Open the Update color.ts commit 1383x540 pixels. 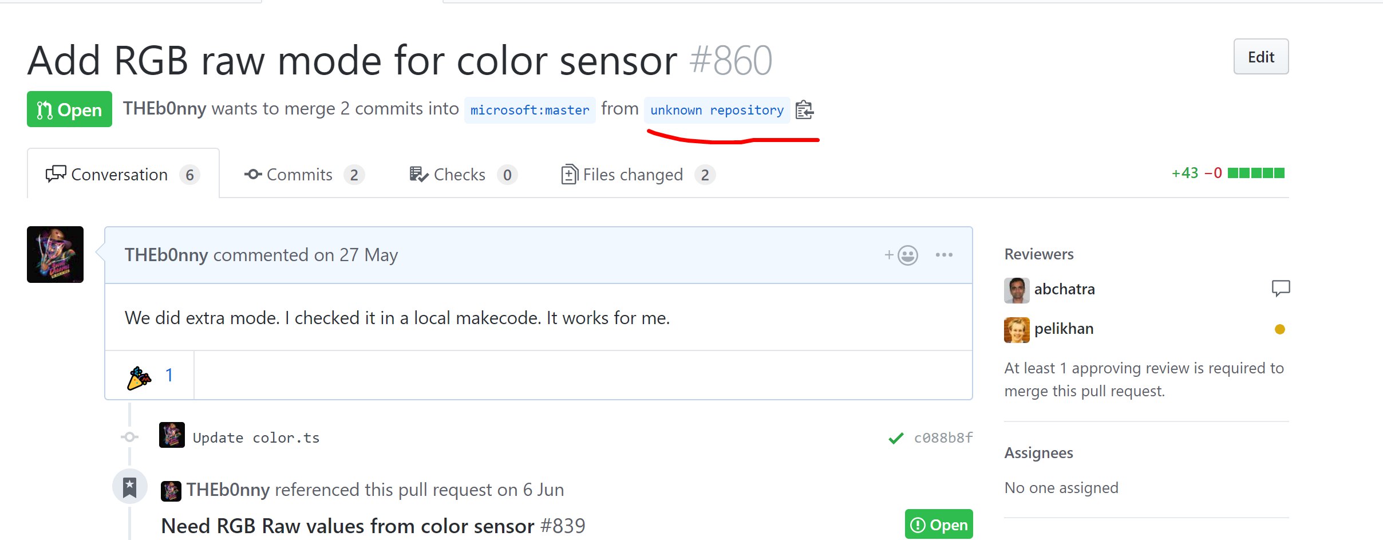point(256,438)
